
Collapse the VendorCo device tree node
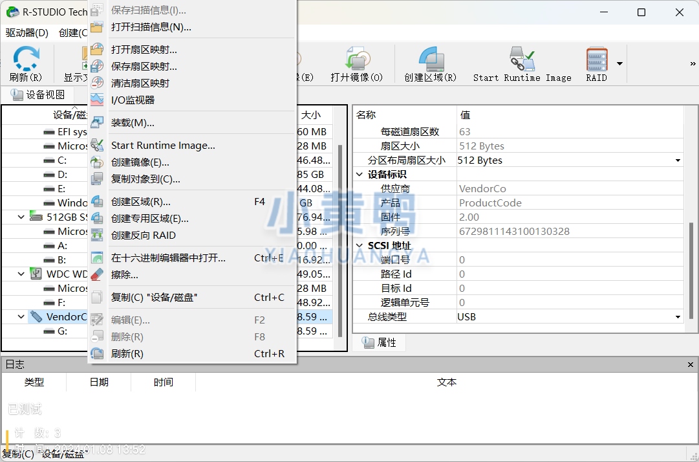point(21,316)
